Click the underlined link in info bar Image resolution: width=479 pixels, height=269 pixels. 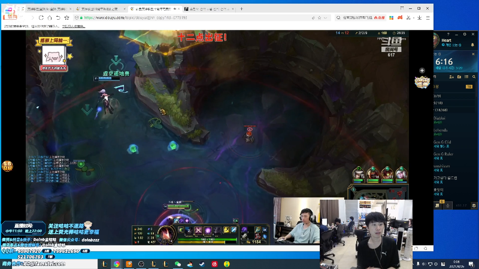(x=73, y=26)
